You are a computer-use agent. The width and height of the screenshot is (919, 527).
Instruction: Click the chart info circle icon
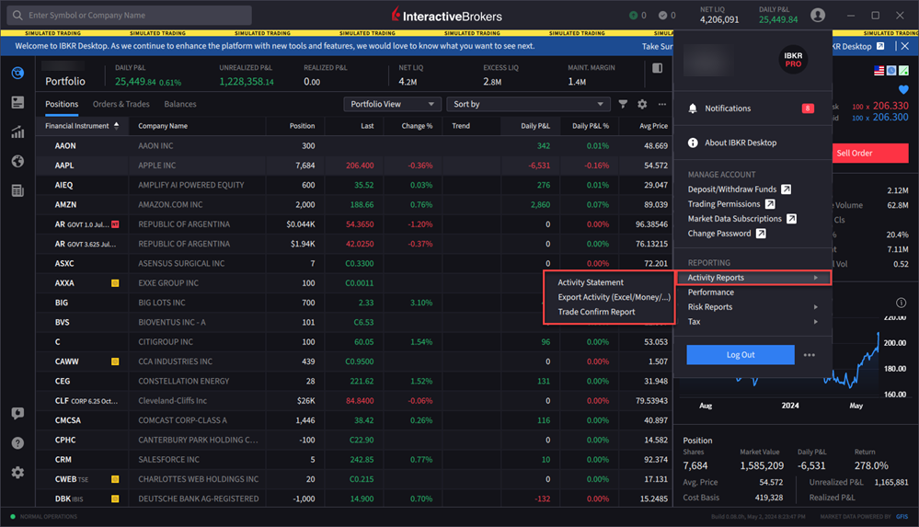coord(901,303)
